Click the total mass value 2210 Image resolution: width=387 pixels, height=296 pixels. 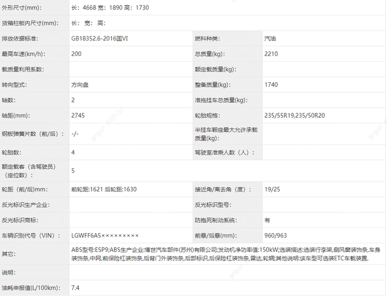(x=273, y=54)
